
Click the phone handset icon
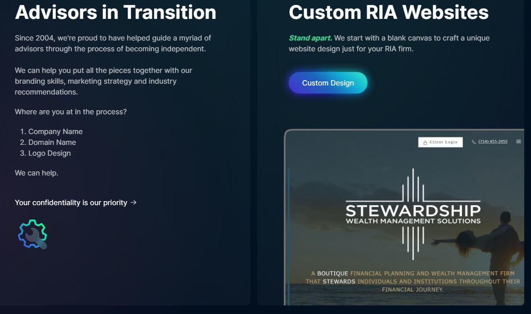click(474, 142)
